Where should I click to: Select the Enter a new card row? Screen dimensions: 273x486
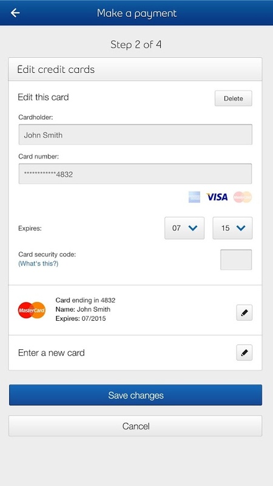[x=135, y=353]
